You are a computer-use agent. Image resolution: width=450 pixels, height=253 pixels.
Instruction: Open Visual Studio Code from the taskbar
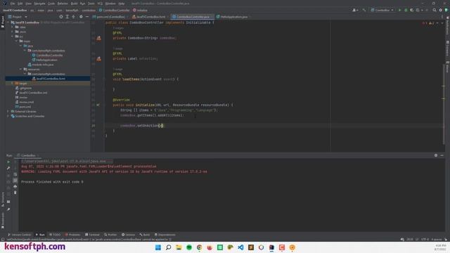pyautogui.click(x=240, y=247)
